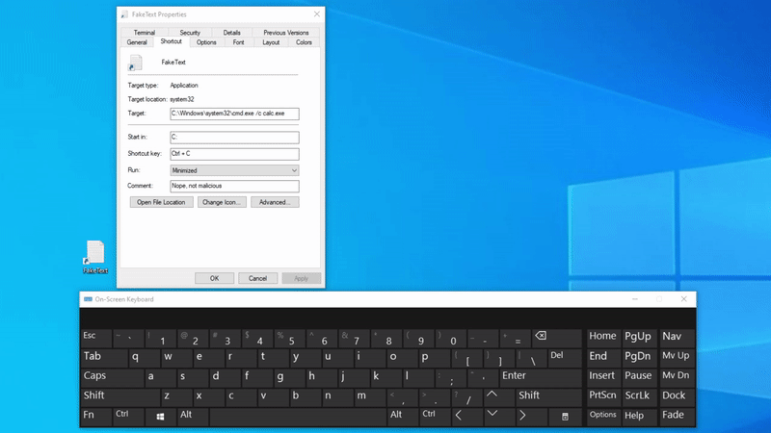Toggle the Fn key

pos(95,417)
